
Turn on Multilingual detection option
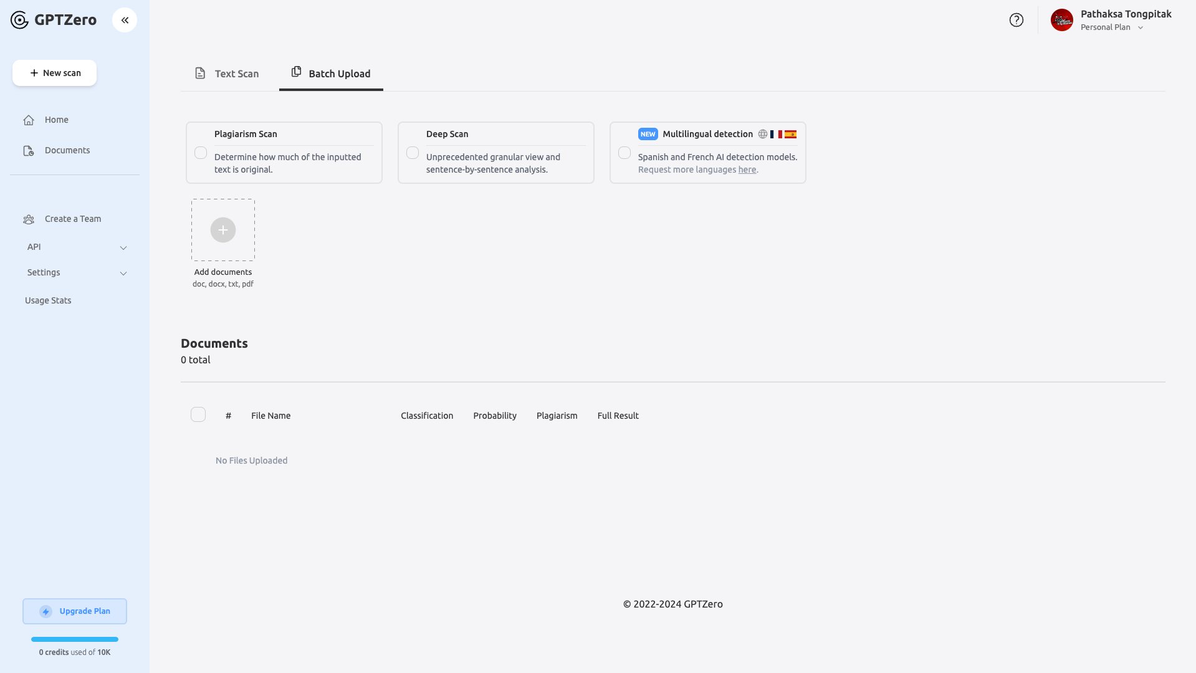point(624,153)
